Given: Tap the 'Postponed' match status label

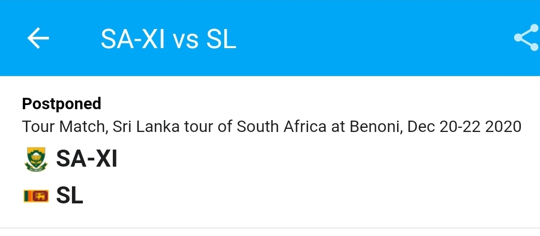Looking at the screenshot, I should pyautogui.click(x=62, y=104).
